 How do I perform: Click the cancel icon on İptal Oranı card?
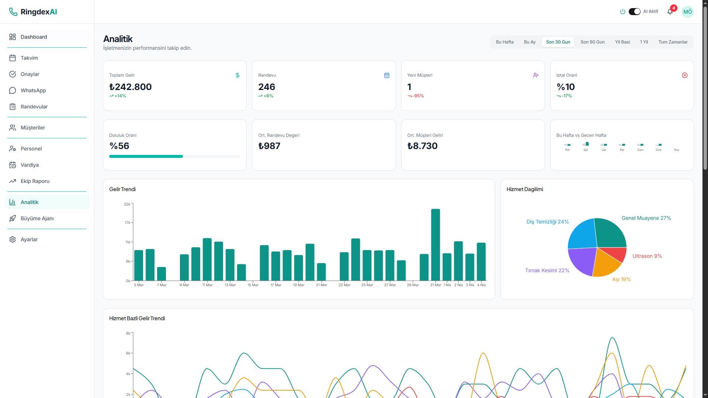click(x=685, y=75)
